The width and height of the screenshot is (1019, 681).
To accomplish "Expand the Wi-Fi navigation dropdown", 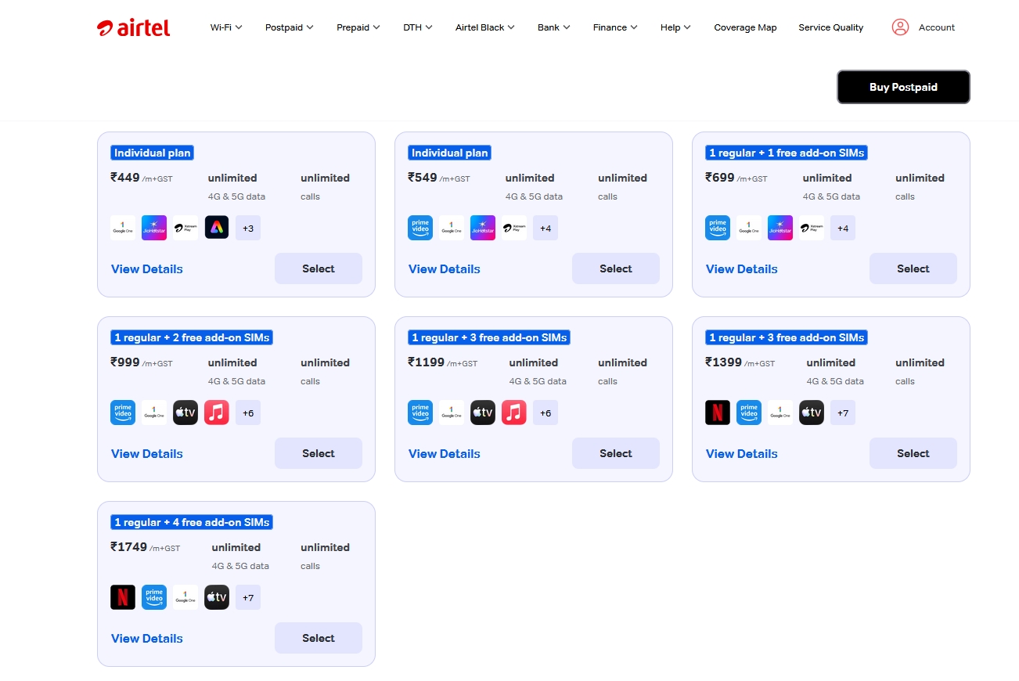I will tap(226, 27).
